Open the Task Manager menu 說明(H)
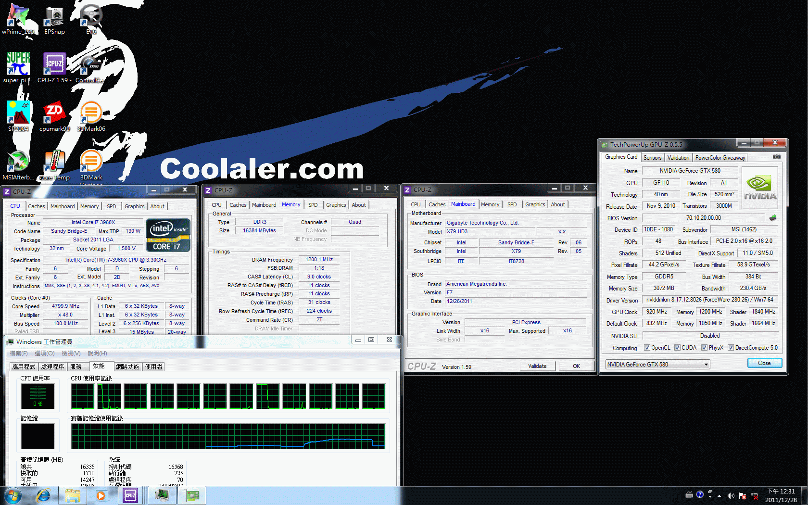 [97, 353]
